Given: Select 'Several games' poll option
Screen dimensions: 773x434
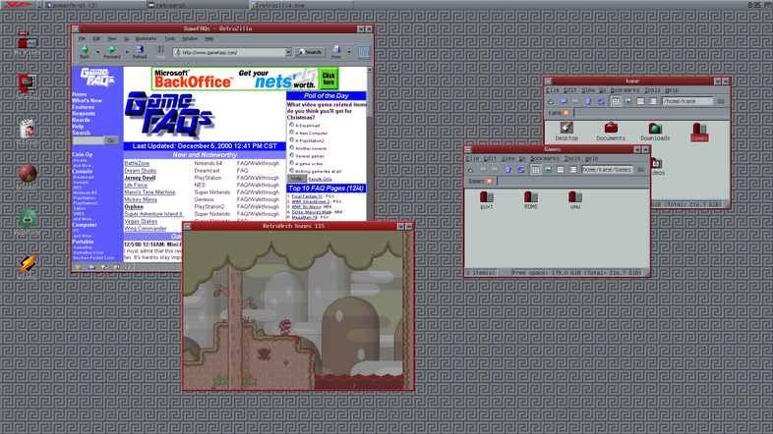Looking at the screenshot, I should coord(291,155).
